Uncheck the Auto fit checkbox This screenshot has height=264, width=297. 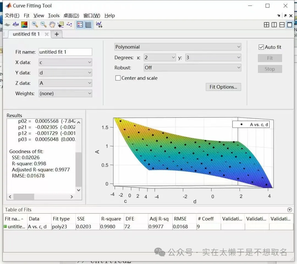[261, 47]
